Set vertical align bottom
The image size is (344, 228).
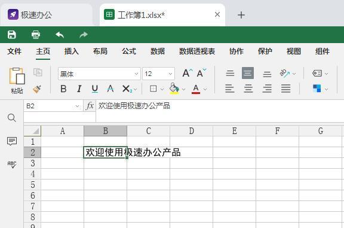click(x=267, y=74)
